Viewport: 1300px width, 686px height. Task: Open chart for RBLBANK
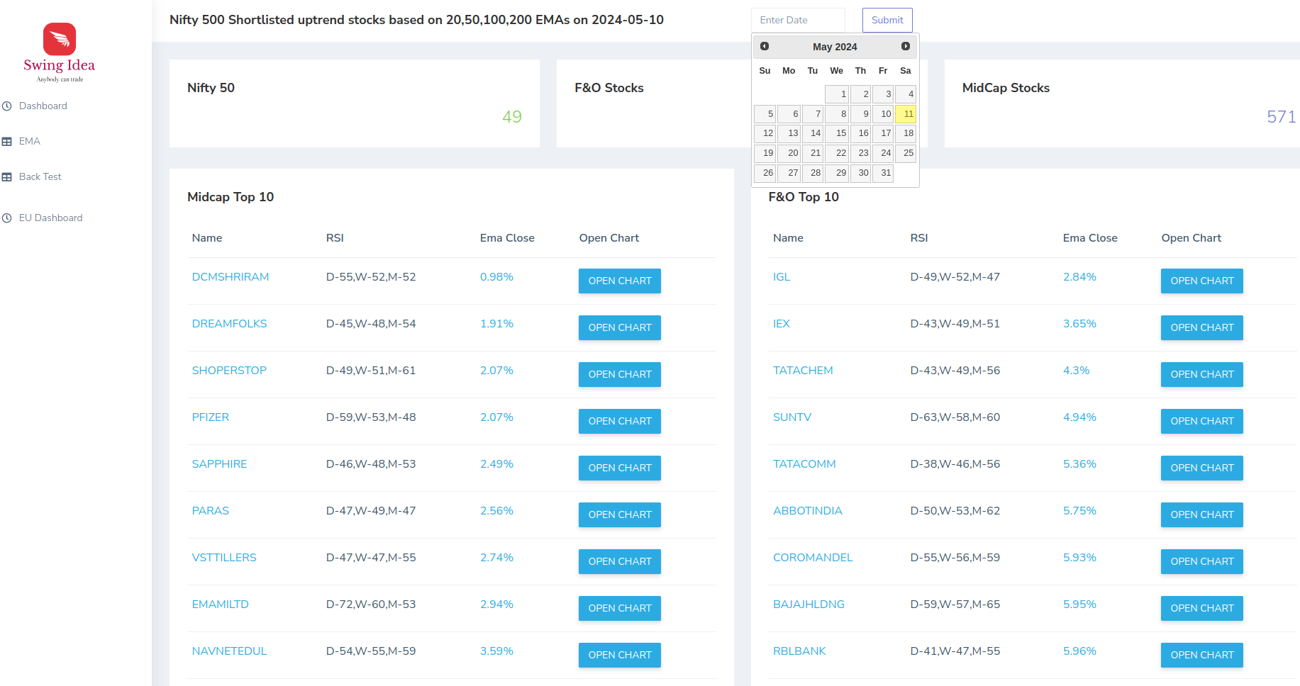(x=1202, y=655)
